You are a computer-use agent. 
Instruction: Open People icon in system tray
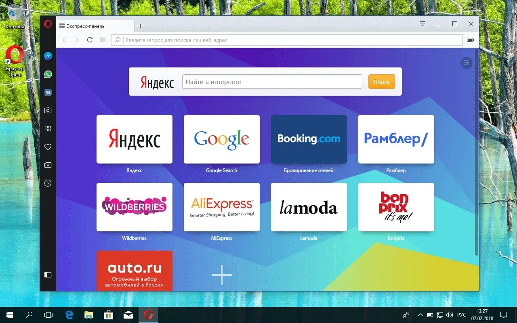click(x=406, y=315)
